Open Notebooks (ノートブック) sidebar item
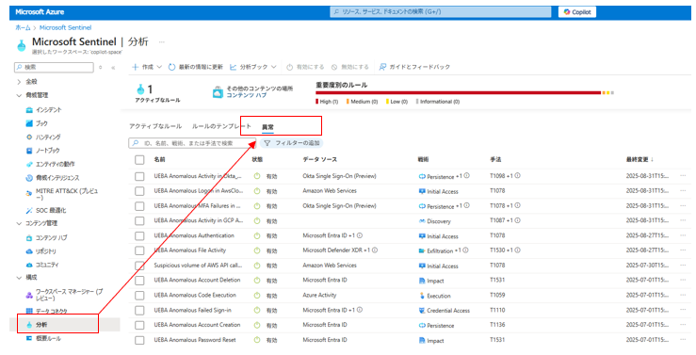This screenshot has width=696, height=355. (42, 151)
